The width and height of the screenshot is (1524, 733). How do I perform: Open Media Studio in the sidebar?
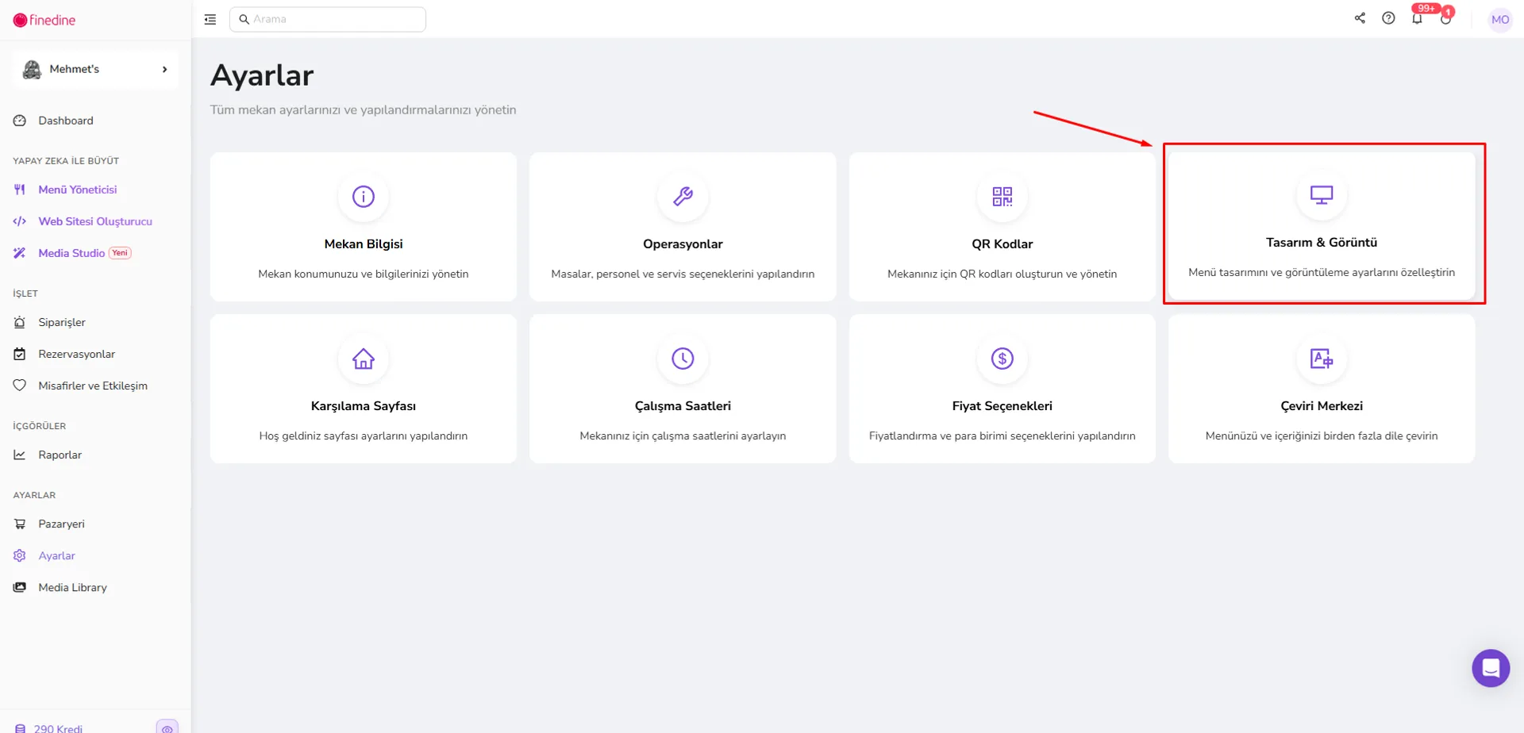71,253
